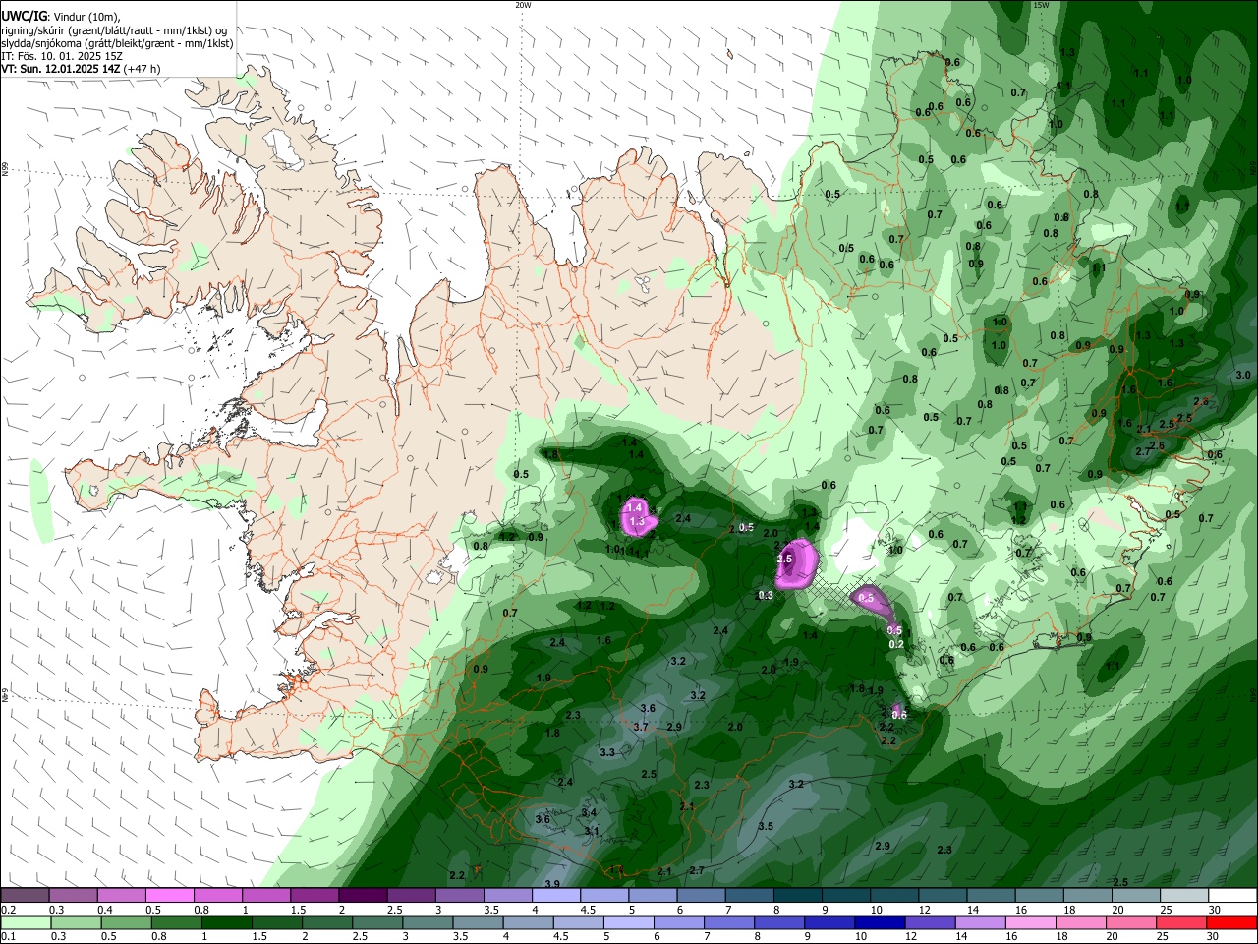Select the '3.3' precipitation value on the map
Viewport: 1258px width, 944px height.
[607, 752]
